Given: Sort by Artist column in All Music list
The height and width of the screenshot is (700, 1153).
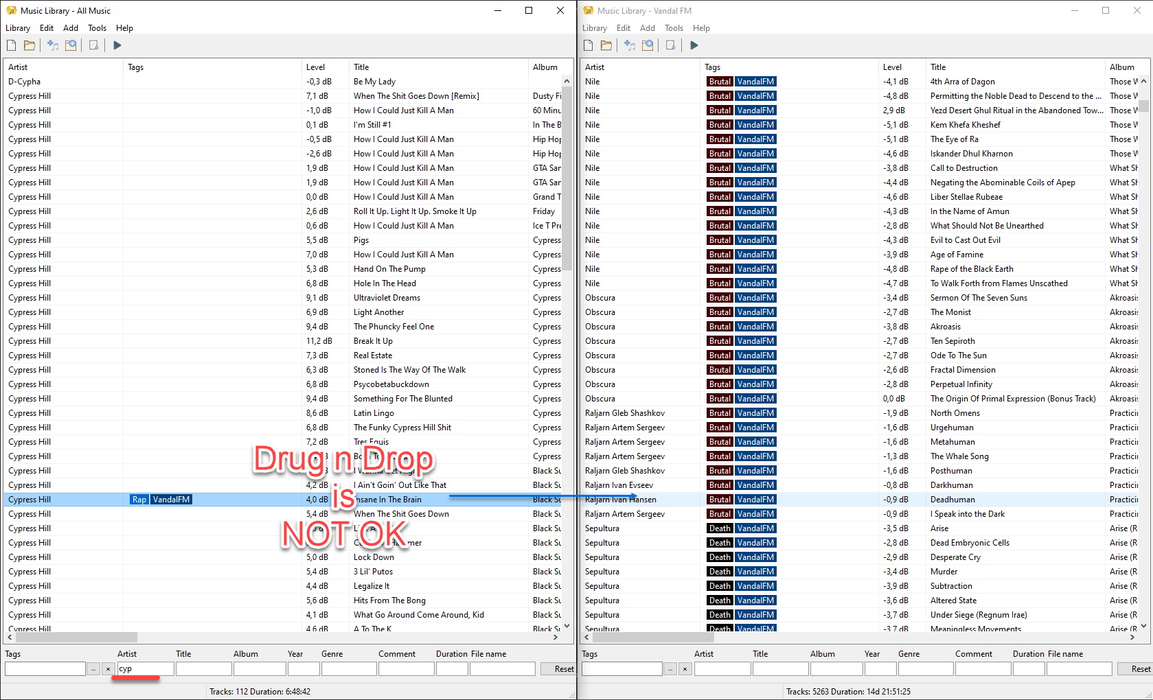Looking at the screenshot, I should pos(63,67).
